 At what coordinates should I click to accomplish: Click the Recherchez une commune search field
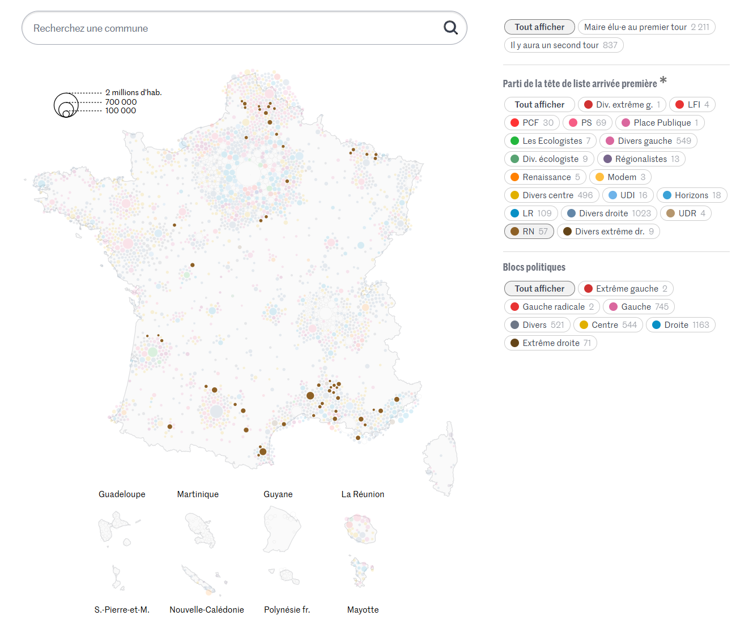coord(244,28)
